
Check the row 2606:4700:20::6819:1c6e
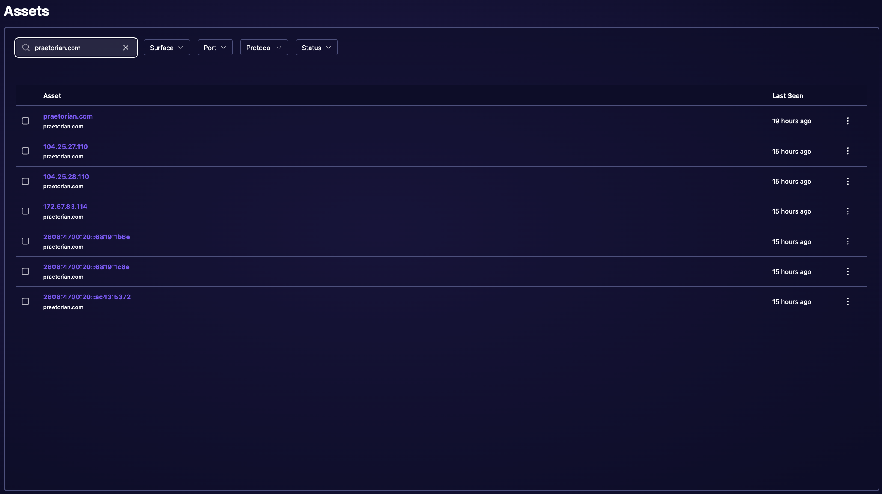pyautogui.click(x=26, y=272)
